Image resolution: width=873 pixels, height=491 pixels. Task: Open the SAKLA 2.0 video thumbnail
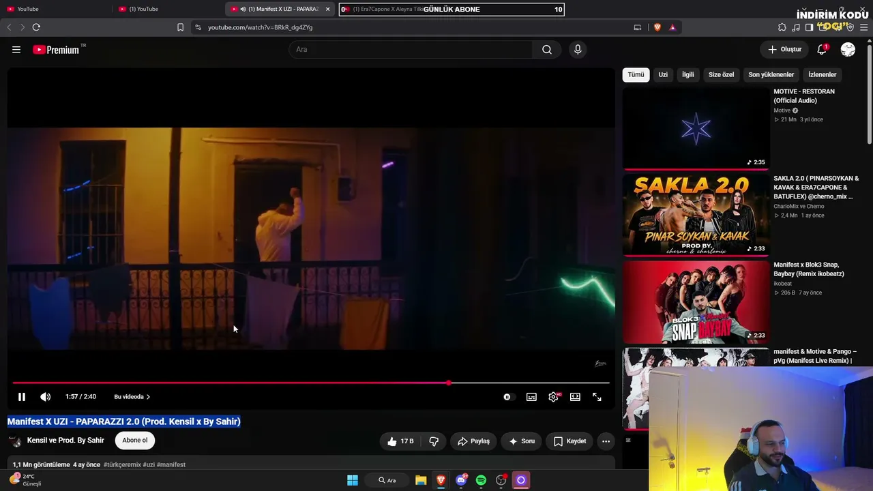696,215
